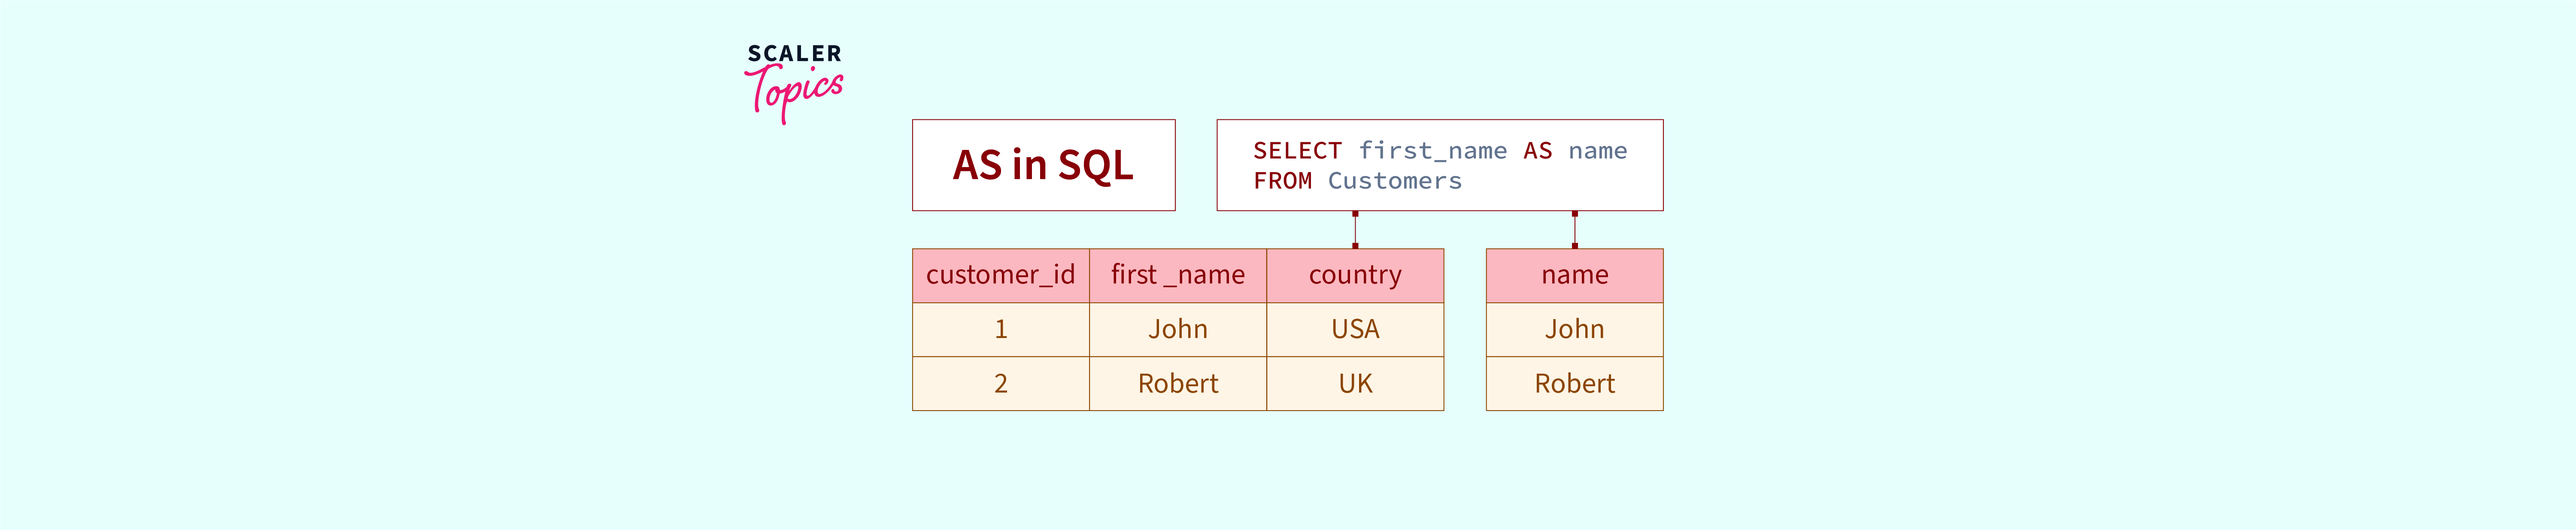The image size is (2576, 530).
Task: Click the country column header
Action: click(1355, 275)
